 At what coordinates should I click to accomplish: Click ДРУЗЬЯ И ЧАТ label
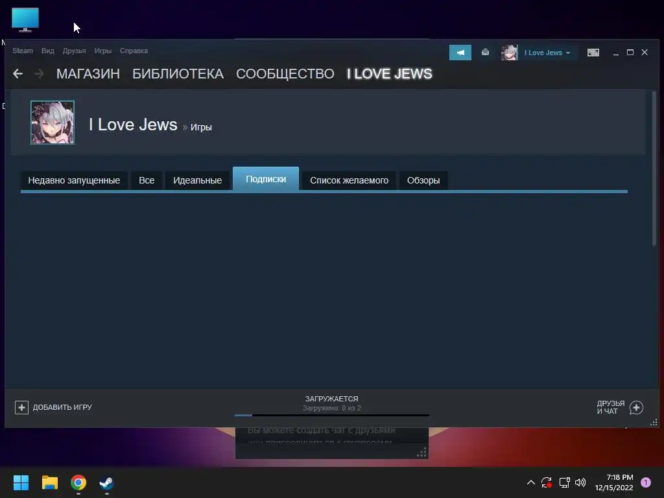point(611,407)
